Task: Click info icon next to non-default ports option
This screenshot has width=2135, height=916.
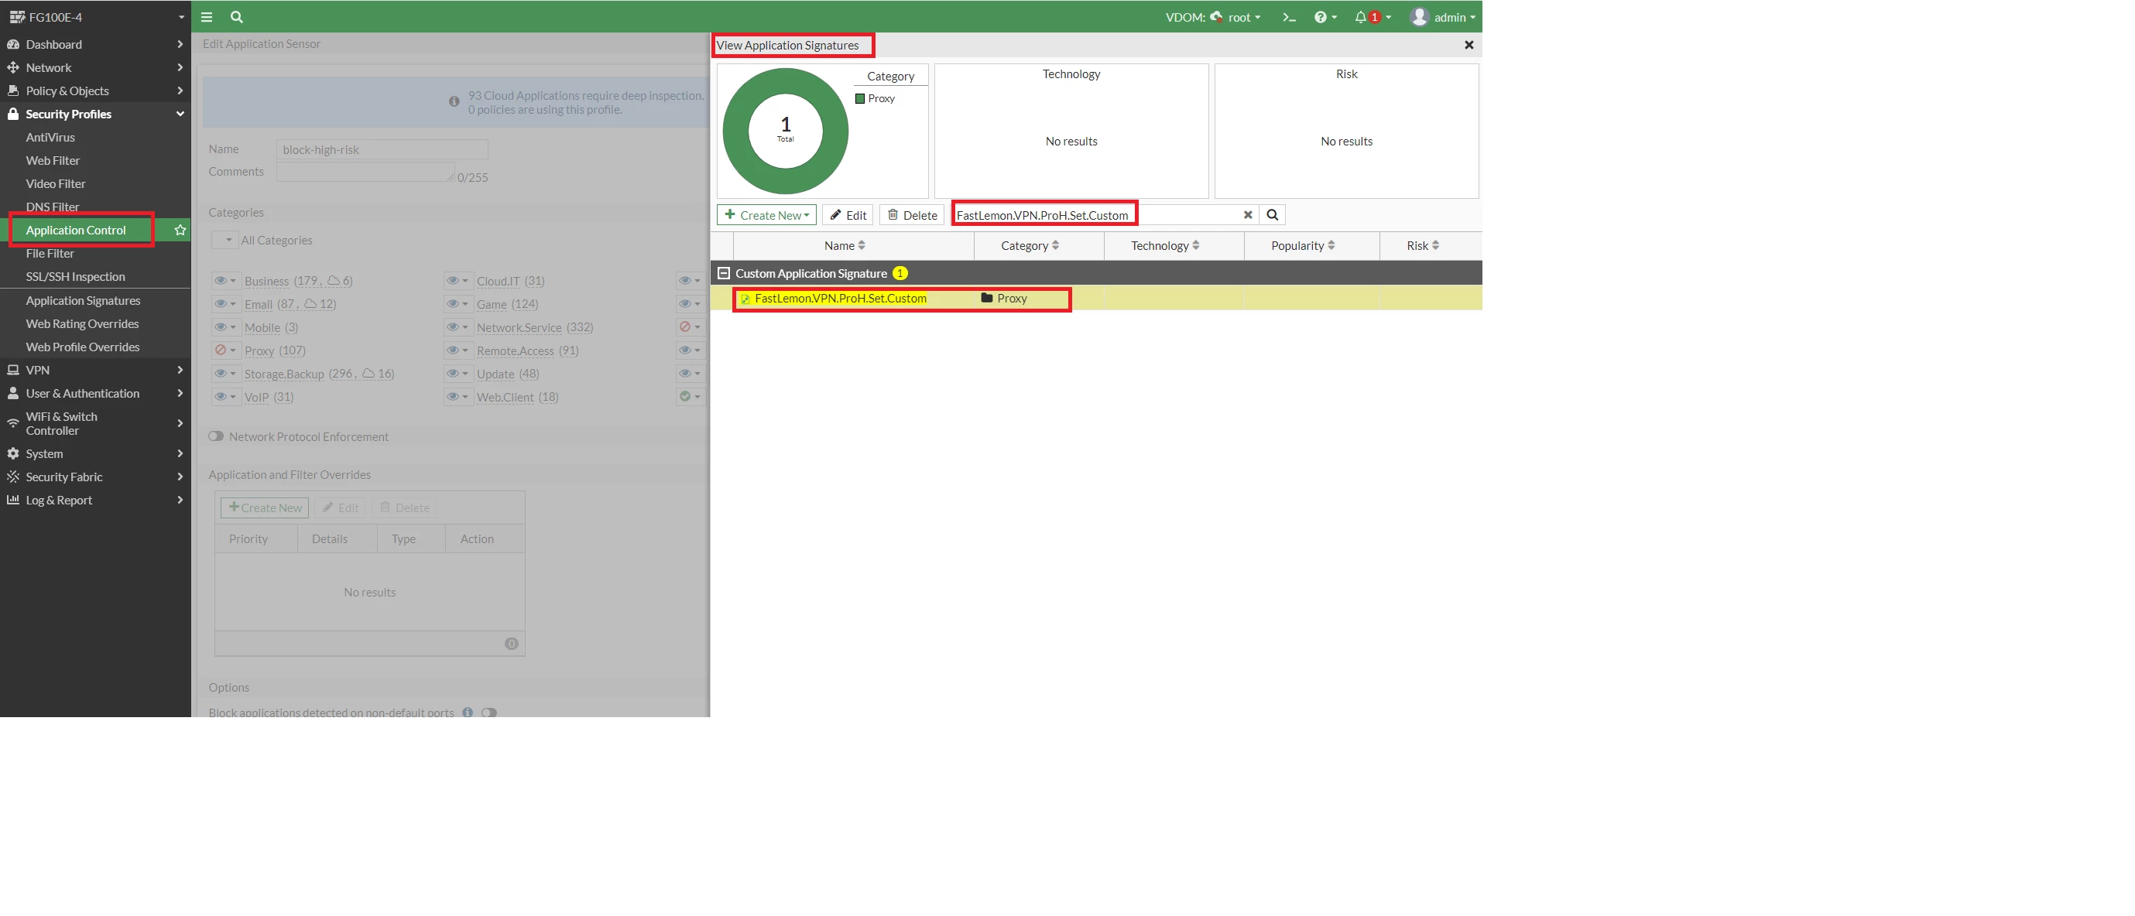Action: 468,712
